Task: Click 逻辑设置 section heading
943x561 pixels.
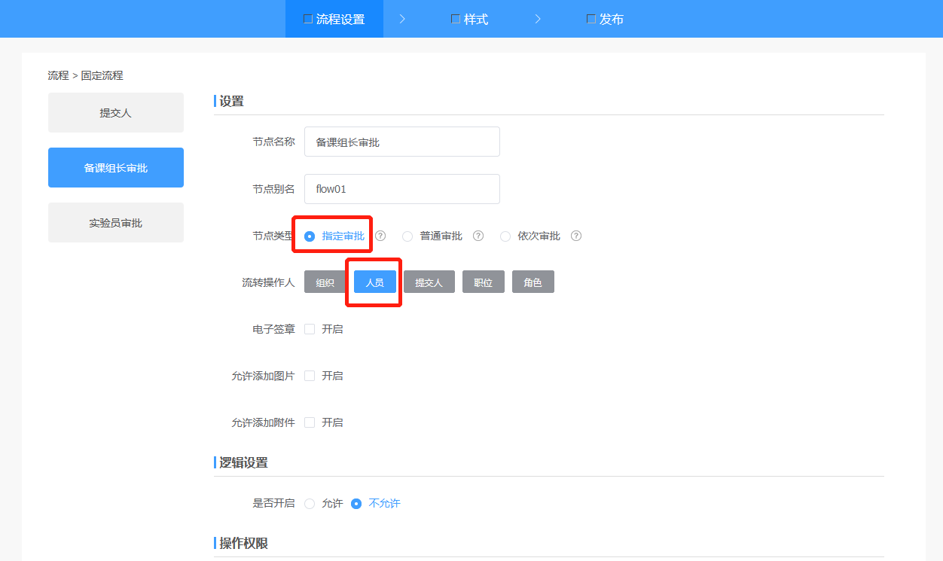Action: coord(243,462)
